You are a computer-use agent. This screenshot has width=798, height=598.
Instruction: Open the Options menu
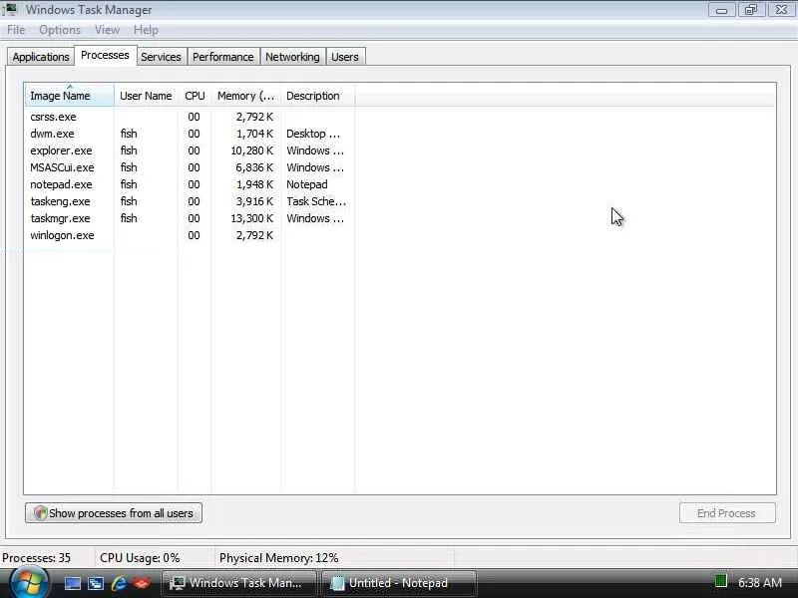click(x=60, y=30)
